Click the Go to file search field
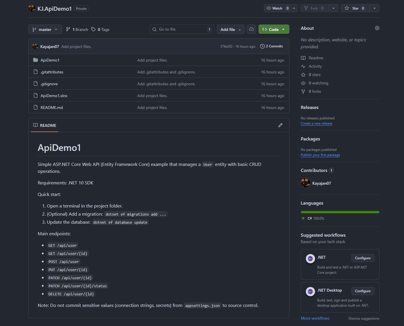This screenshot has width=404, height=326. click(182, 29)
